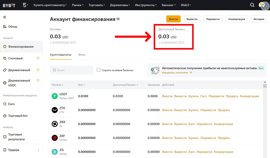Click the Конвертация button at top
The image size is (270, 158).
click(x=236, y=19)
